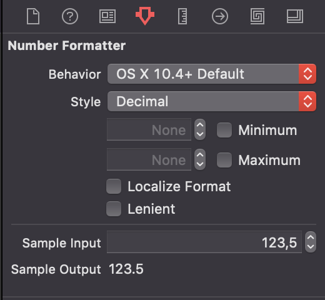Open the Style Decimal popup menu
Image resolution: width=325 pixels, height=300 pixels.
[x=212, y=101]
